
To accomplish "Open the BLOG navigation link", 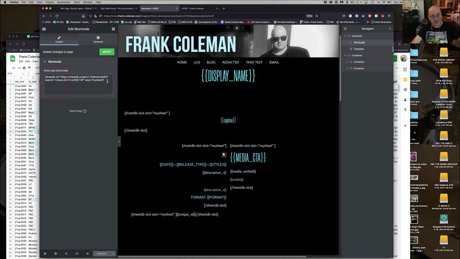I will pos(211,62).
